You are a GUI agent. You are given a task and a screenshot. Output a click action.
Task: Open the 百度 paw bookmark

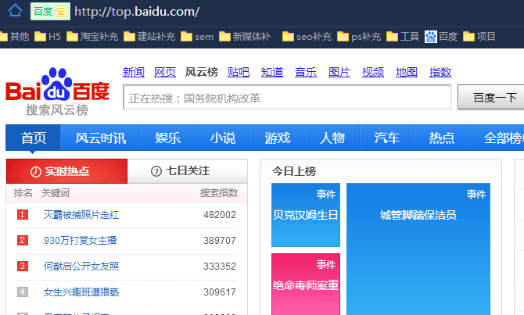441,37
